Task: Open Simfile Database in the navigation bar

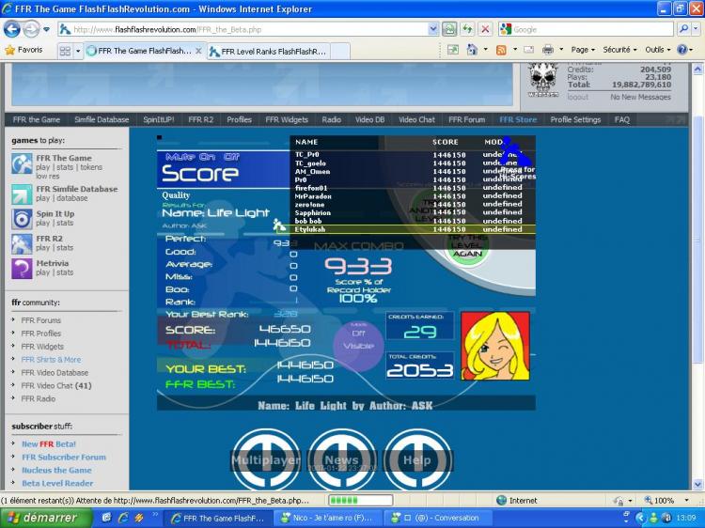Action: [x=102, y=120]
